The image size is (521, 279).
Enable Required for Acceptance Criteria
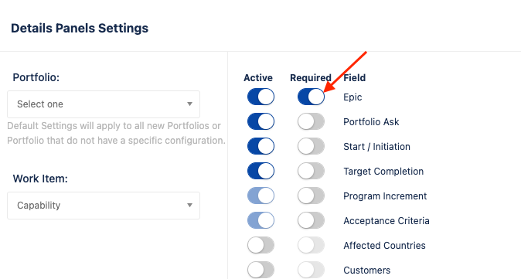[x=311, y=220]
